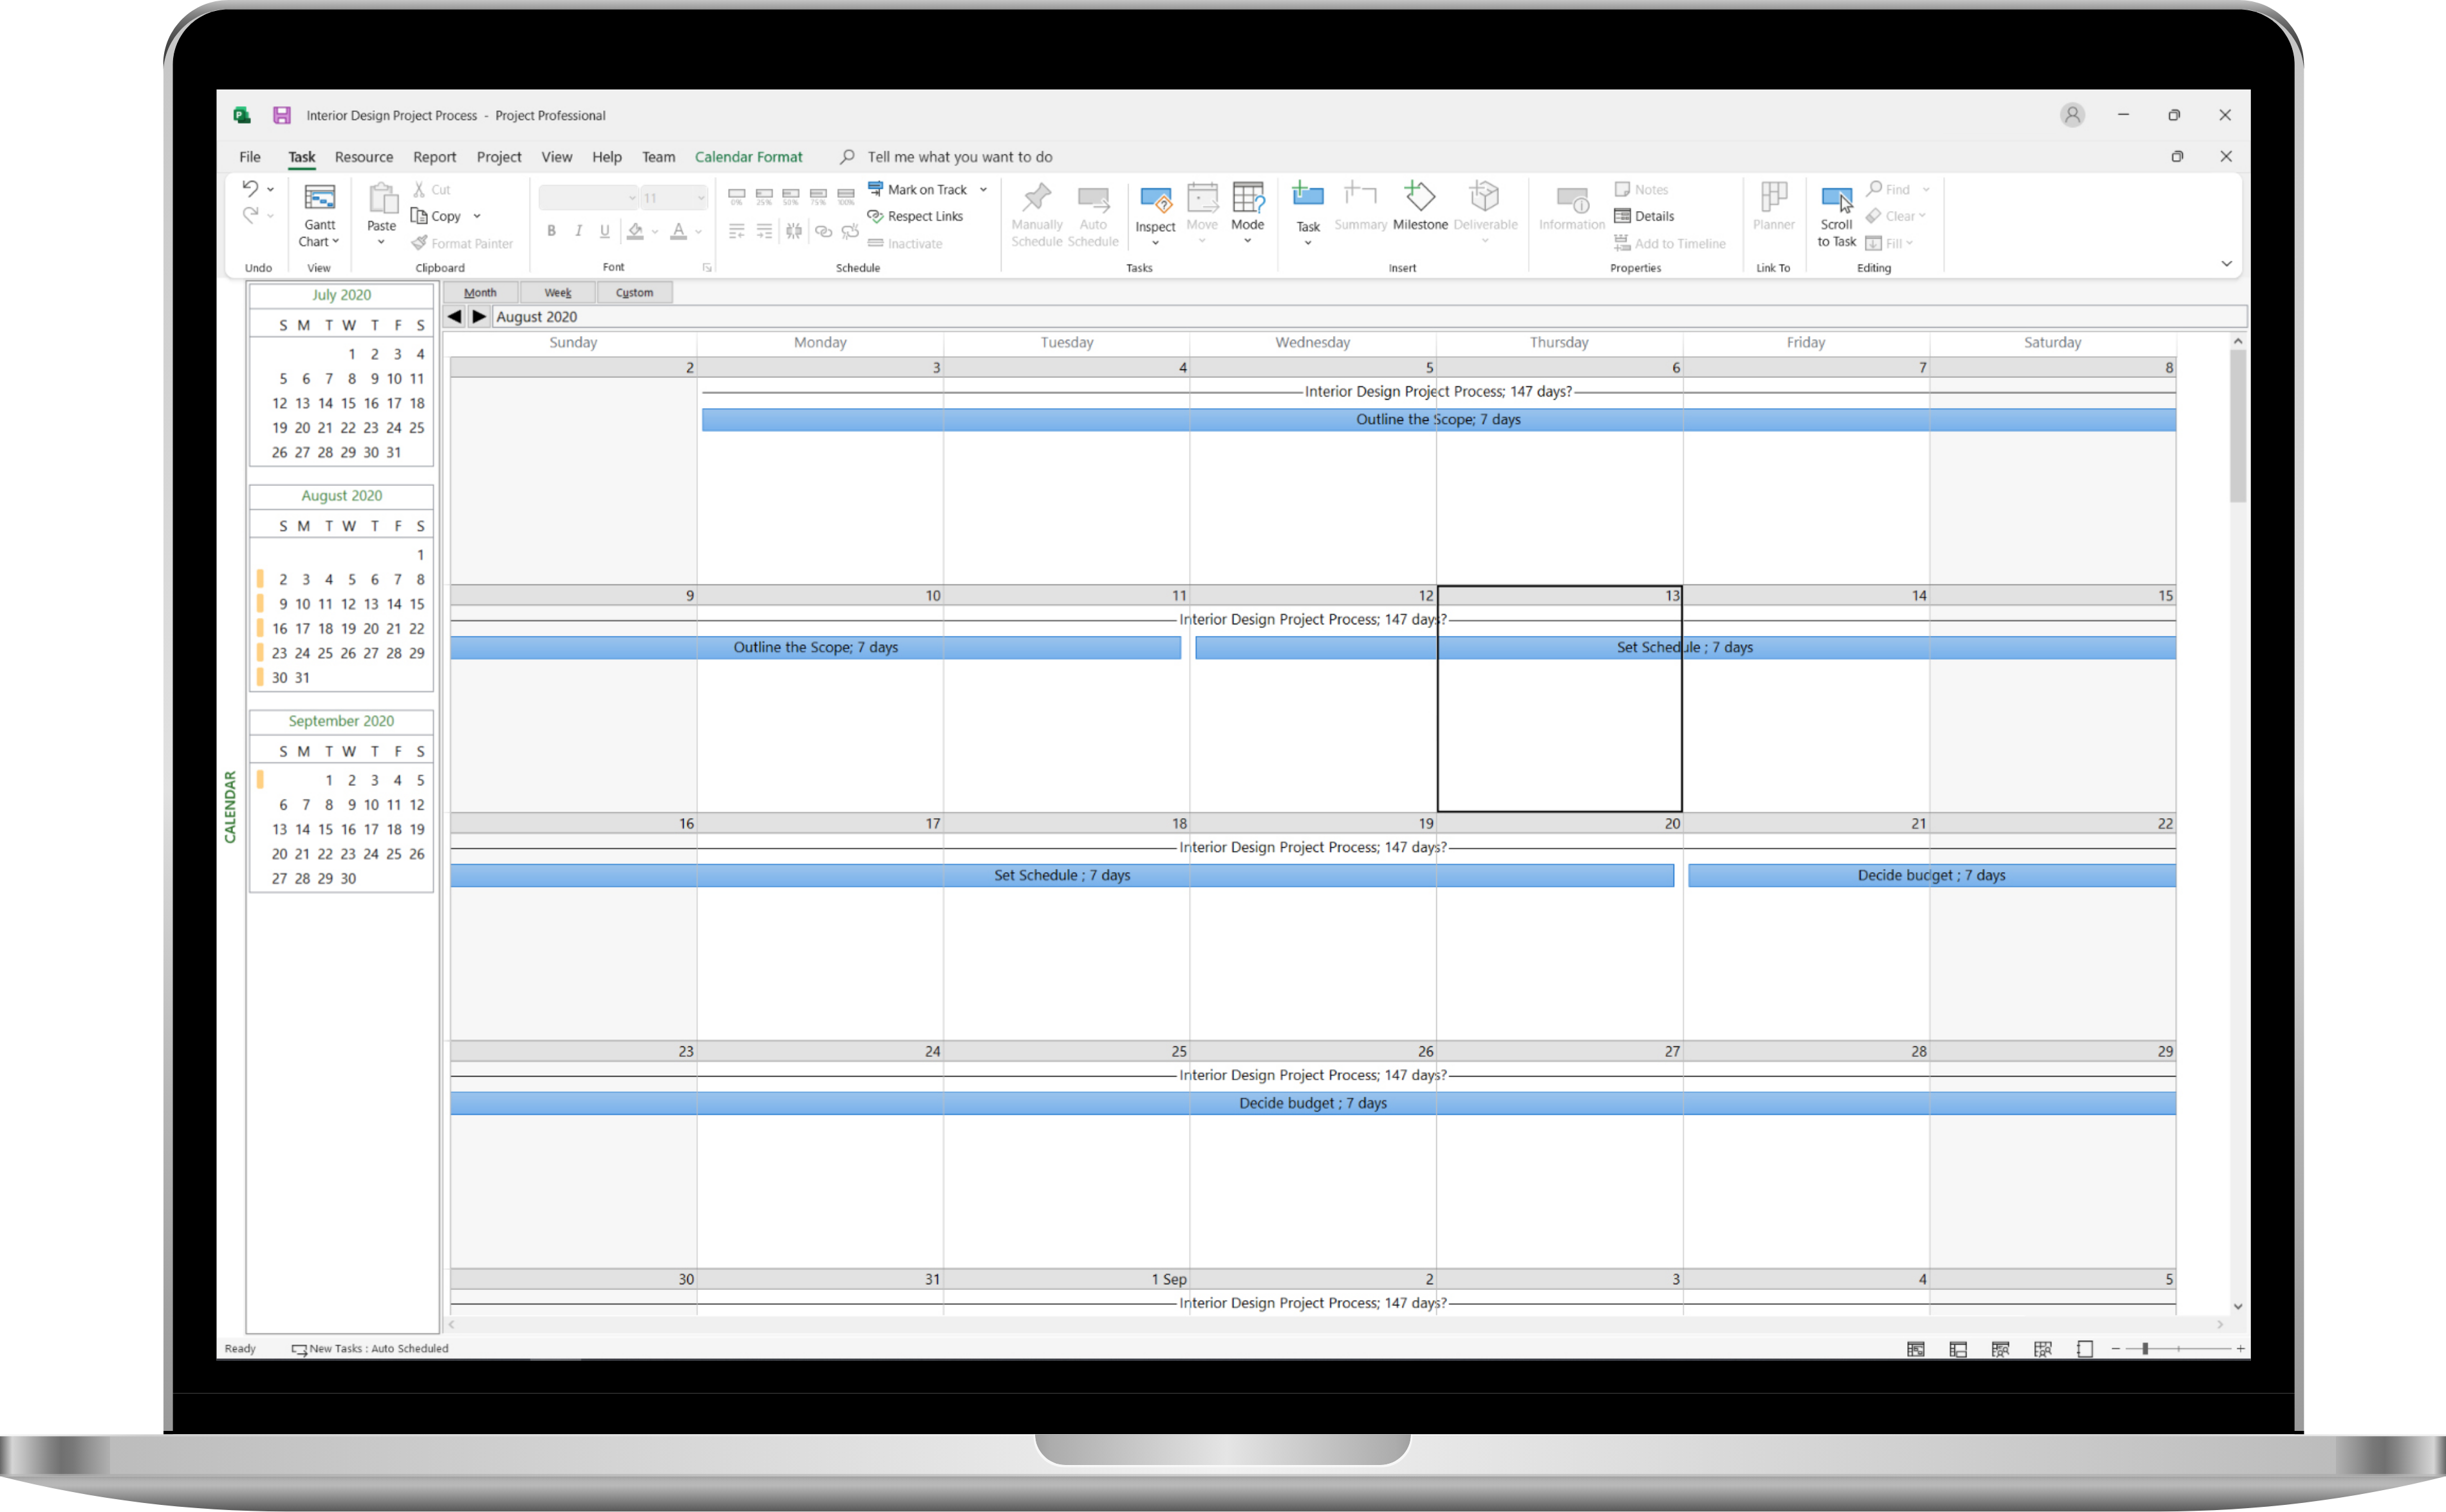This screenshot has height=1512, width=2446.
Task: Open the File menu
Action: click(x=250, y=157)
